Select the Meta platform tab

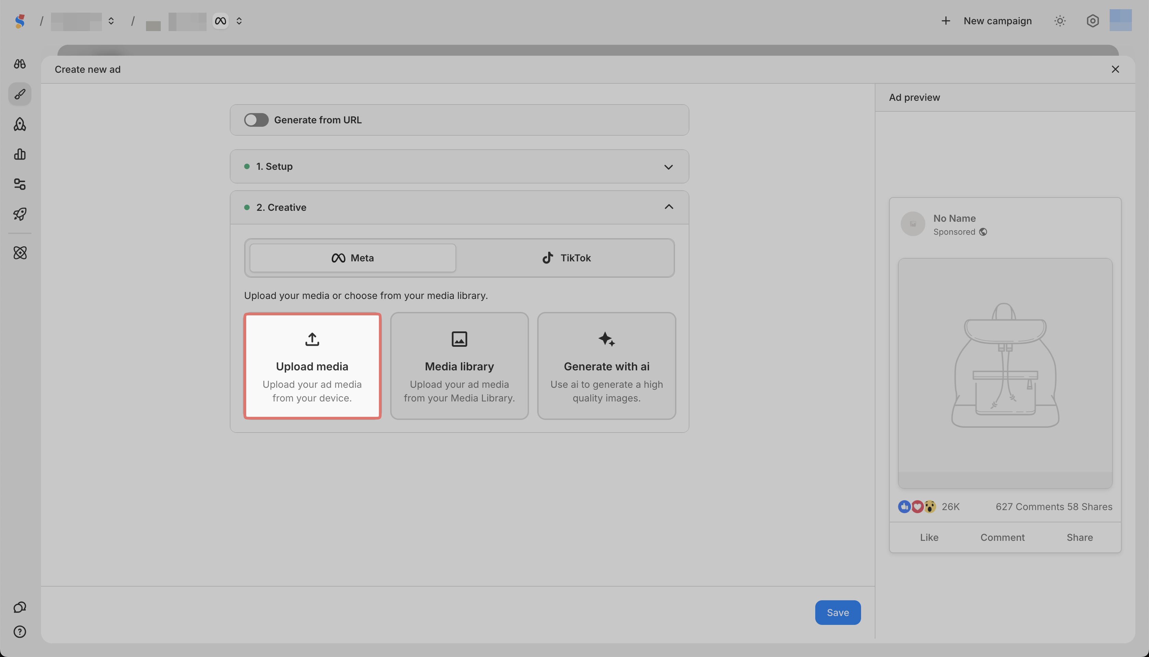(x=352, y=258)
